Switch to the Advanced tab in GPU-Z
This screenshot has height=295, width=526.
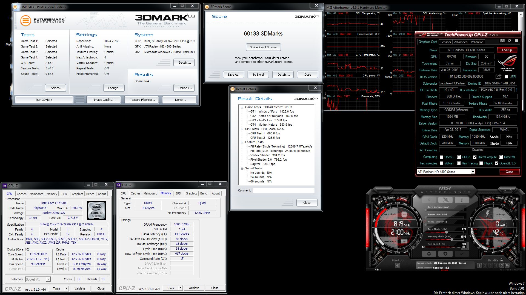pyautogui.click(x=461, y=42)
